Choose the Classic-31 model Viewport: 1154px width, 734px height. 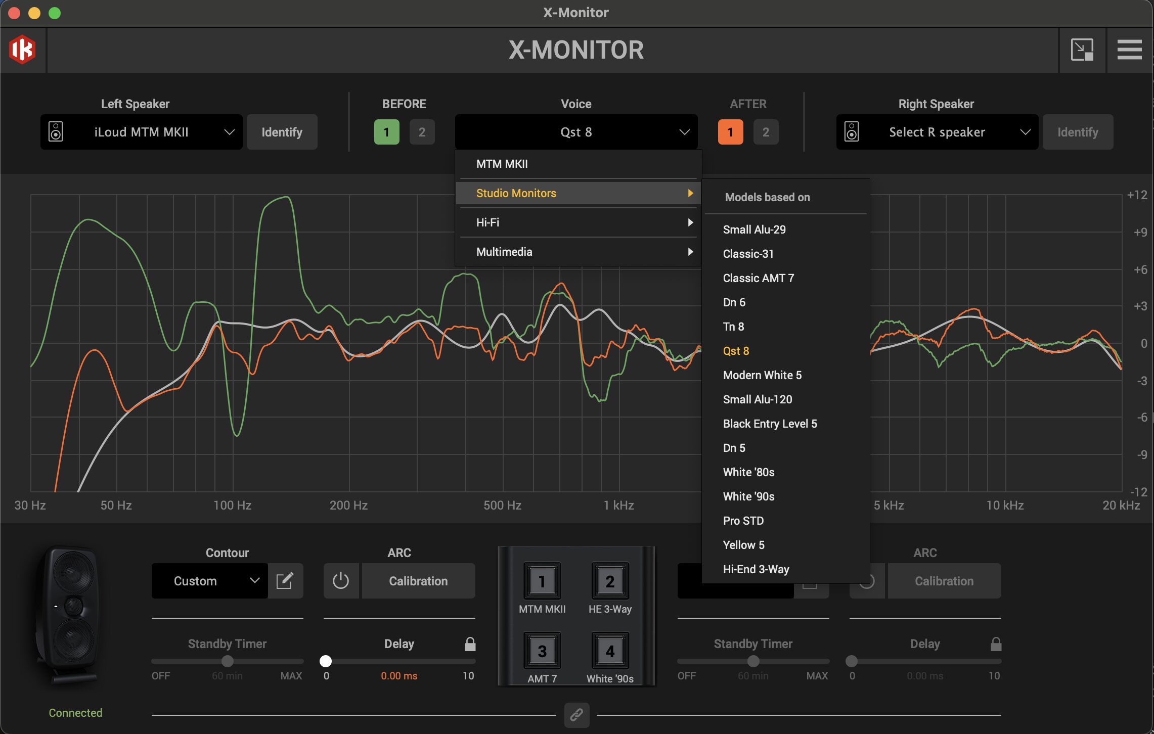pyautogui.click(x=786, y=254)
